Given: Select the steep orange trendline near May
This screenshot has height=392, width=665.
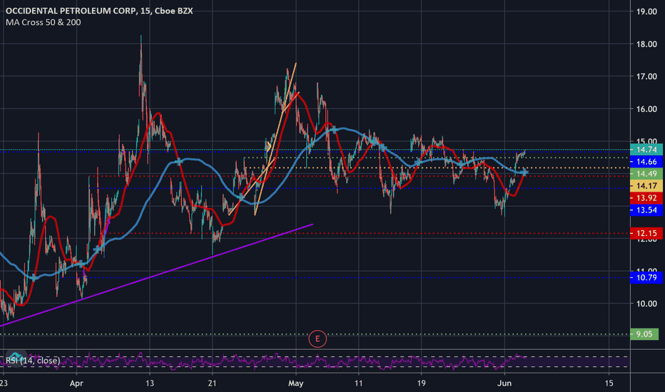Looking at the screenshot, I should point(275,140).
